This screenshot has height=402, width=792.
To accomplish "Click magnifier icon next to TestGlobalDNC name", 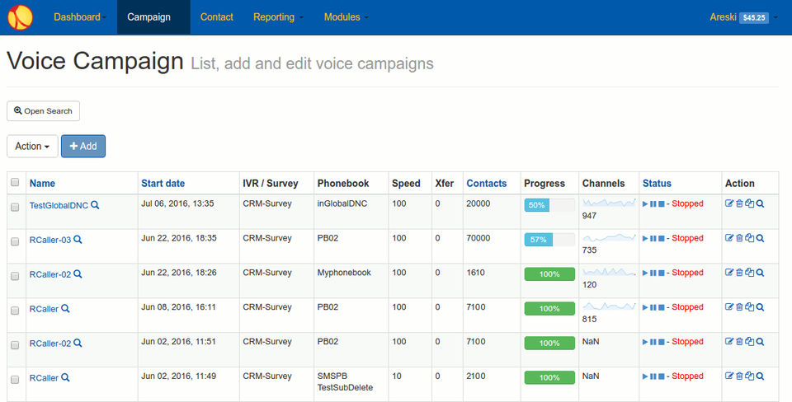I will pyautogui.click(x=95, y=204).
